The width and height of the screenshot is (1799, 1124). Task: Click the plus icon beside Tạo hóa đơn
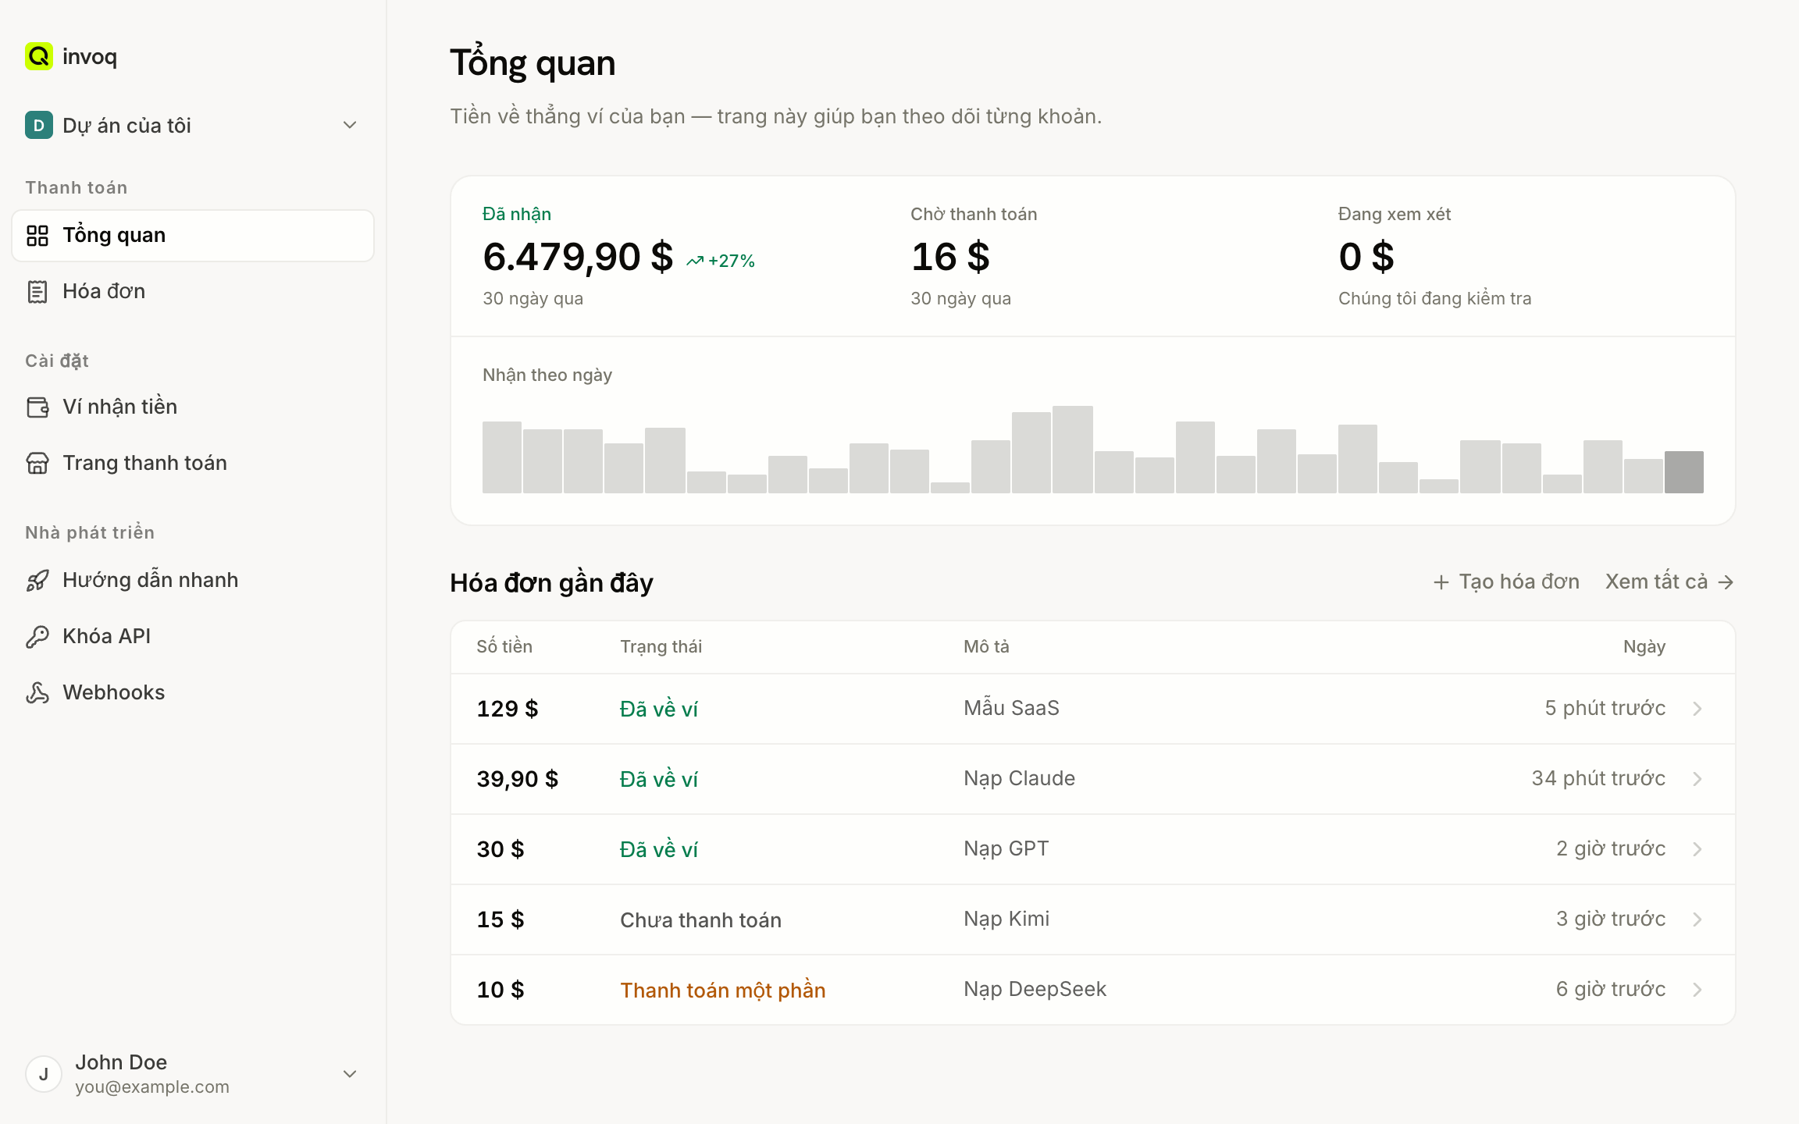(1441, 582)
